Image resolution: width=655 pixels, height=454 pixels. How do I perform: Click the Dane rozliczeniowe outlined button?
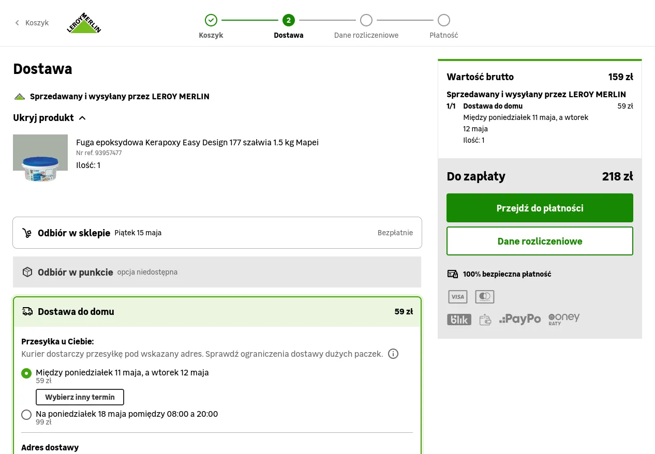click(540, 241)
